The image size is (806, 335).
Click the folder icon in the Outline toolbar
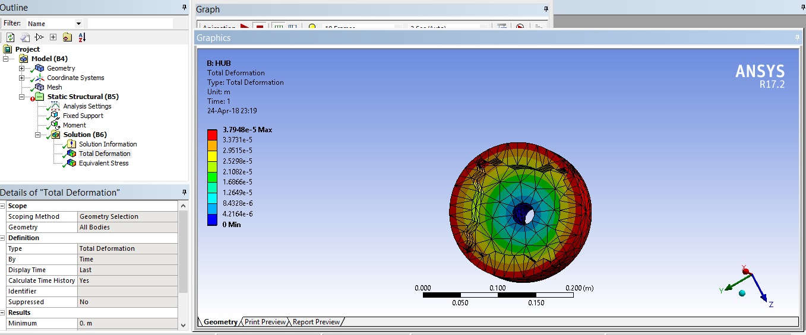(67, 37)
